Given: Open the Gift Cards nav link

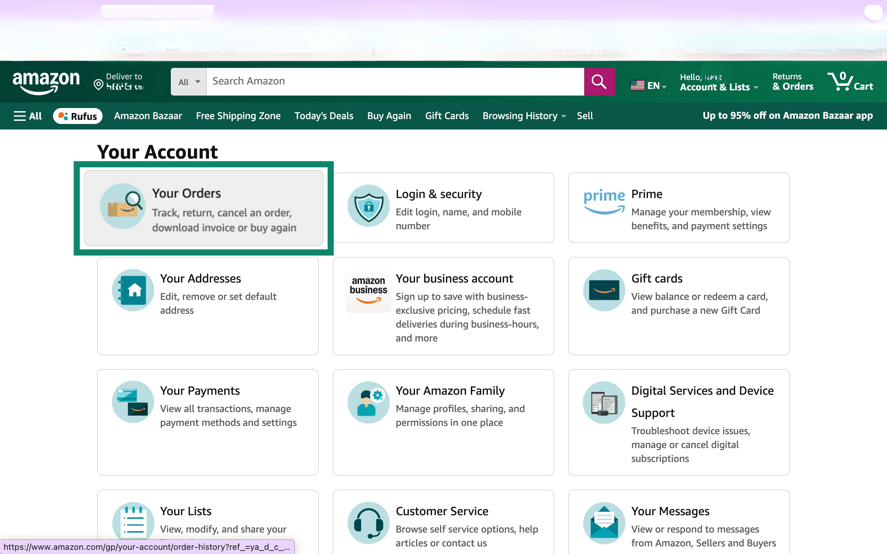Looking at the screenshot, I should (446, 116).
